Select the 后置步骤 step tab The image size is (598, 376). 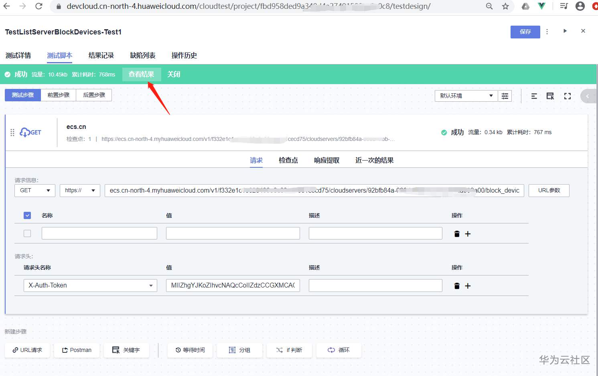point(94,95)
